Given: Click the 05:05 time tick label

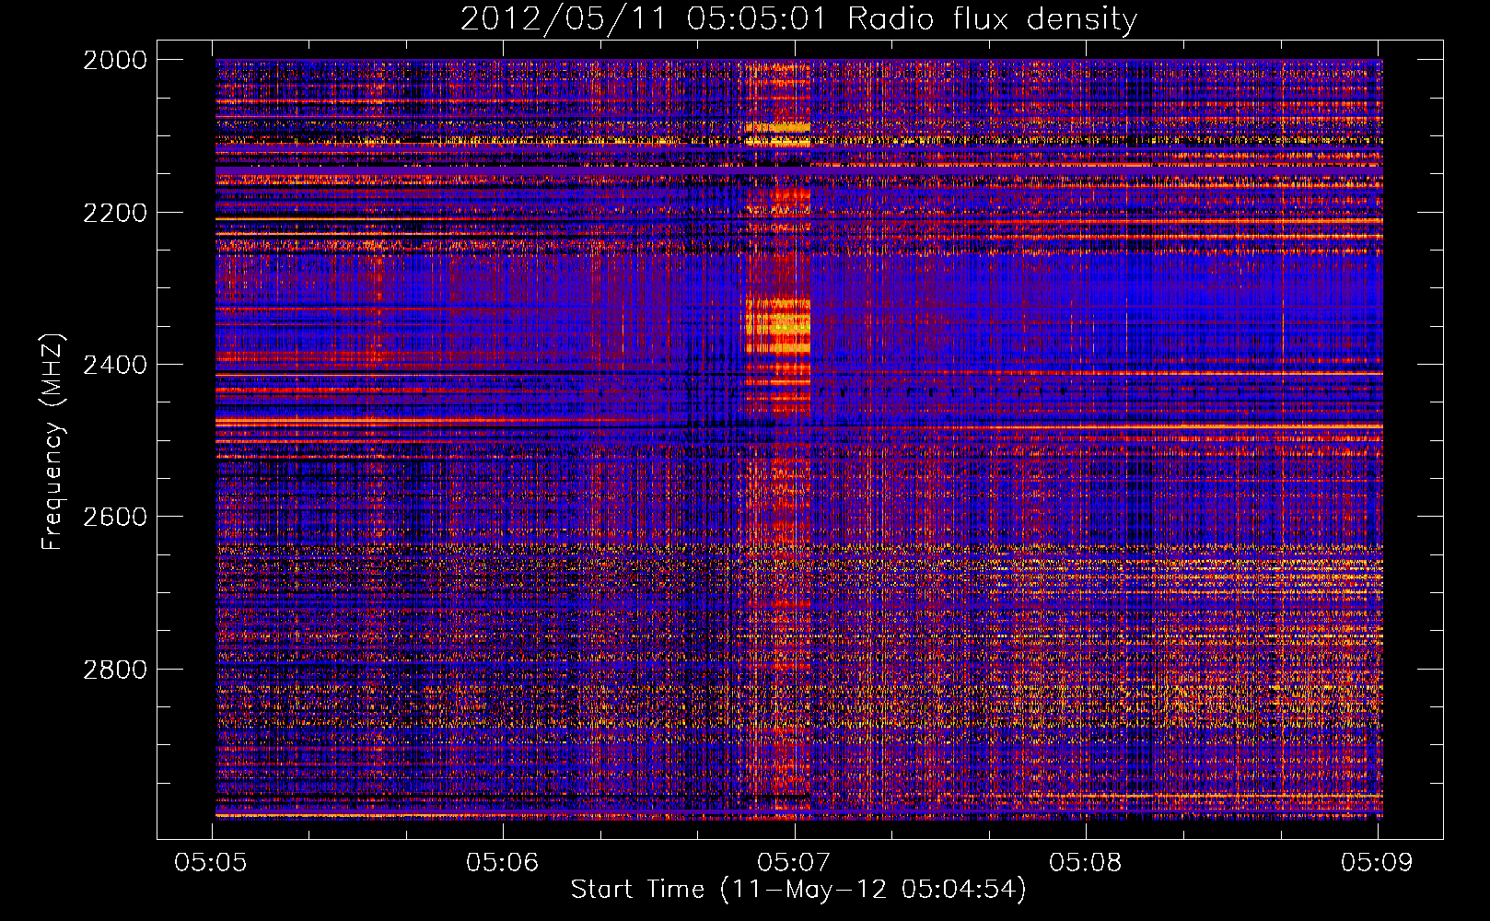Looking at the screenshot, I should click(x=212, y=862).
